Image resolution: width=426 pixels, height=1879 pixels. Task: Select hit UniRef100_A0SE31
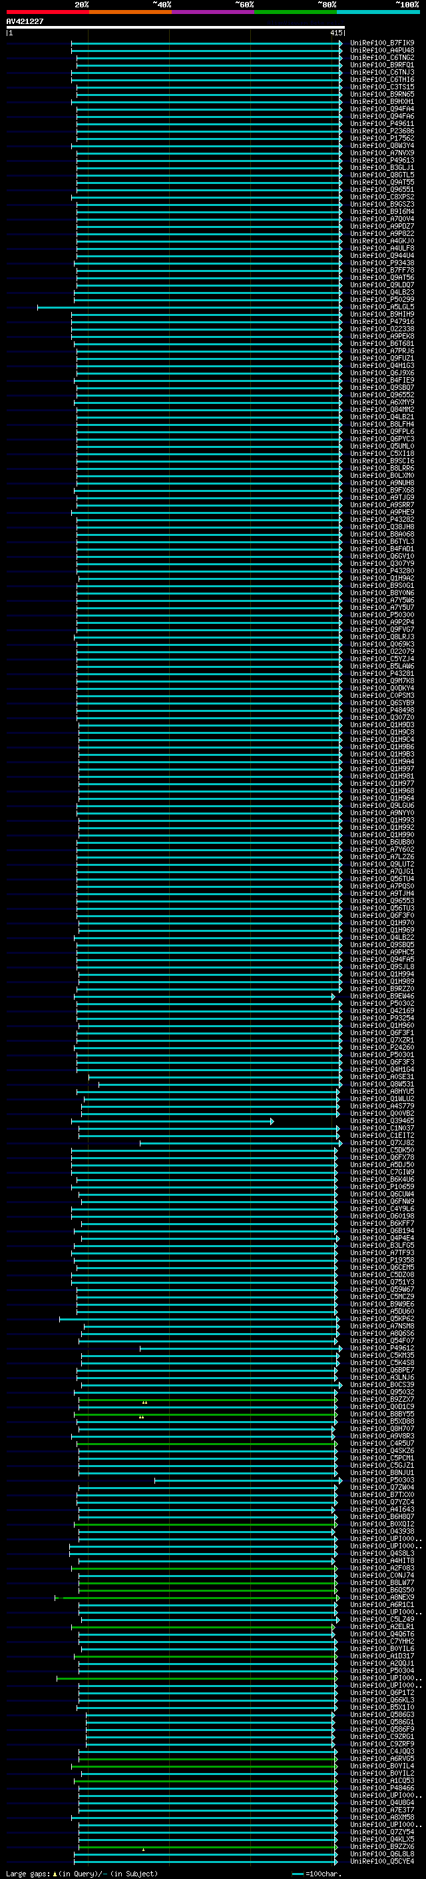click(382, 1076)
